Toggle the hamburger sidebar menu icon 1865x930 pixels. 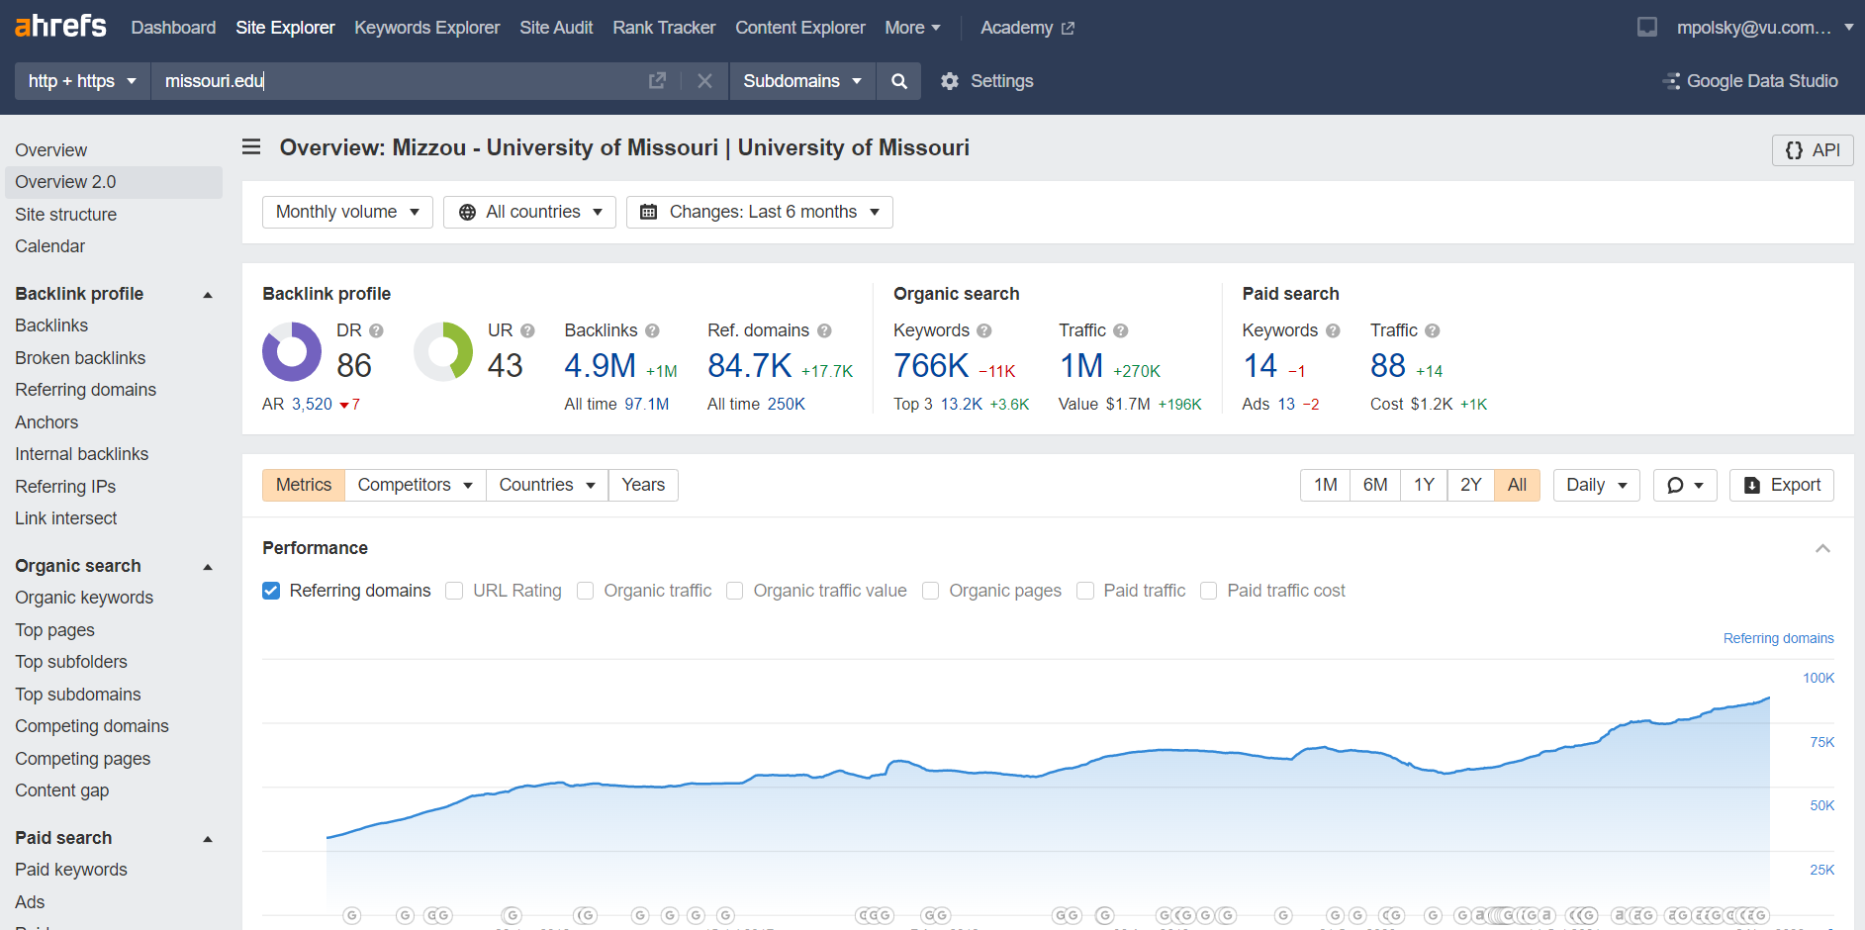(251, 147)
